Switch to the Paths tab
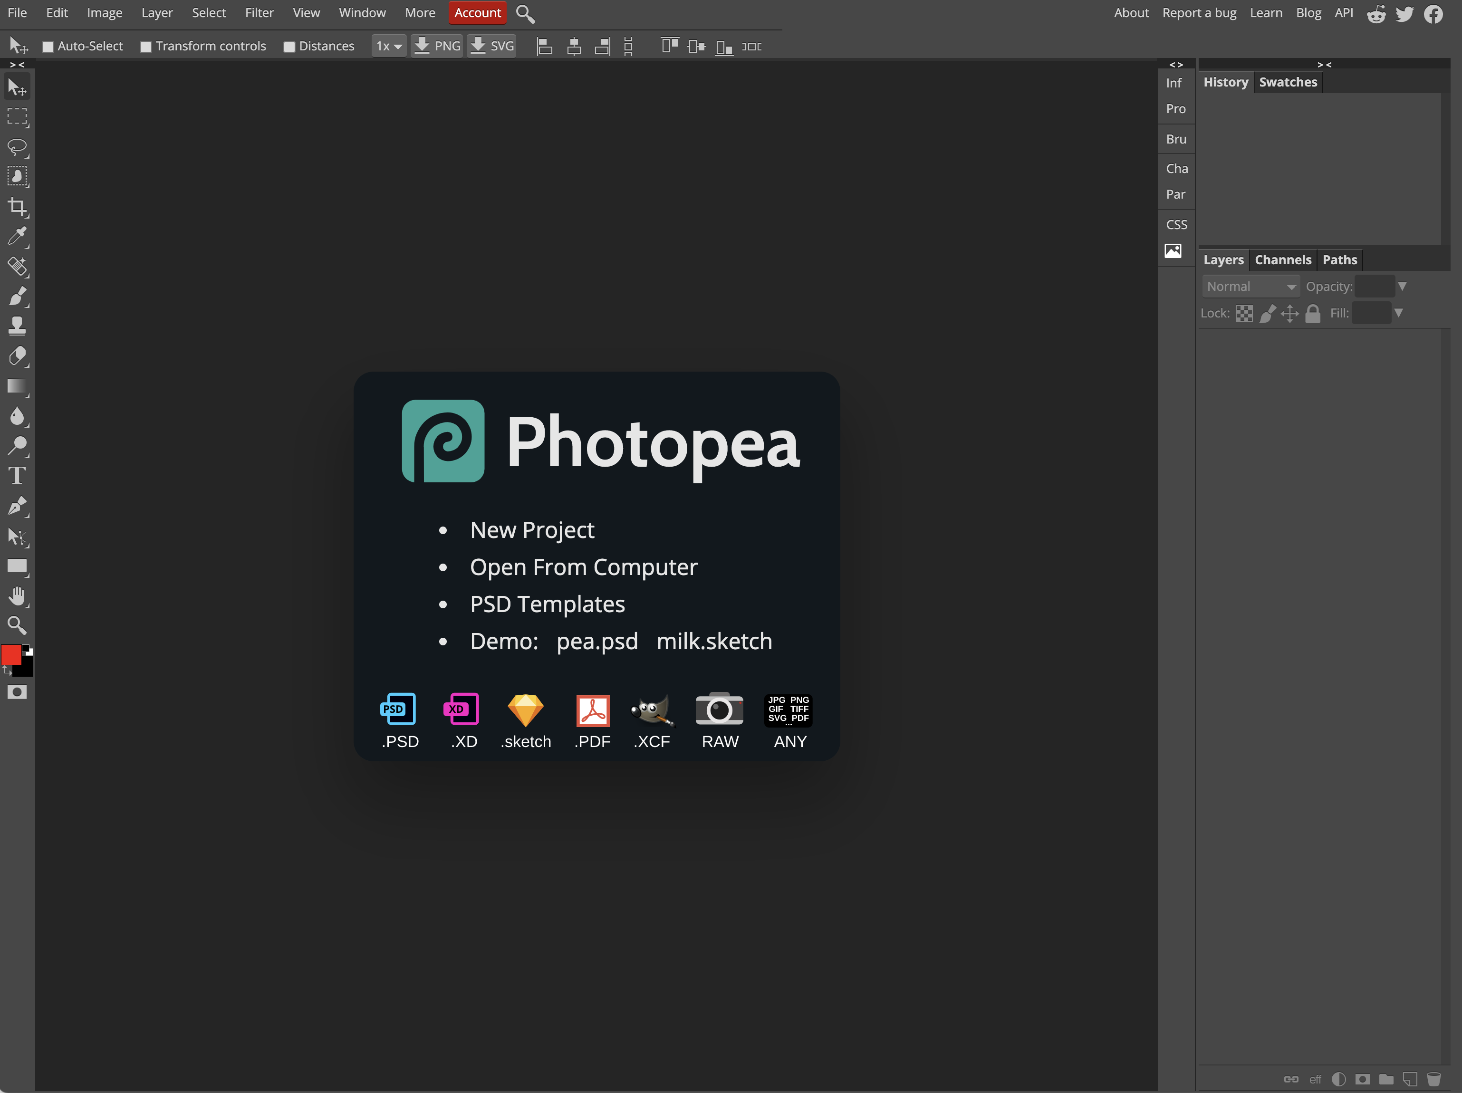Viewport: 1462px width, 1093px height. pos(1340,260)
